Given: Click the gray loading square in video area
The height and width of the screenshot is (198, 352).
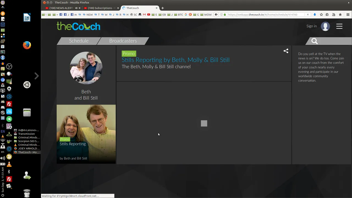Looking at the screenshot, I should click(x=204, y=123).
